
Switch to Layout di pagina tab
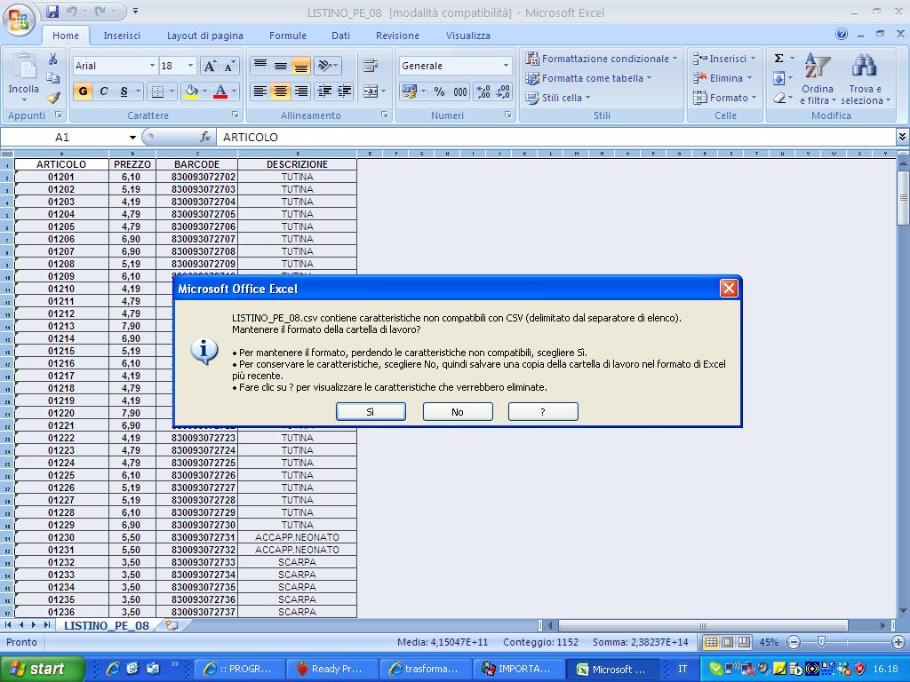point(205,36)
